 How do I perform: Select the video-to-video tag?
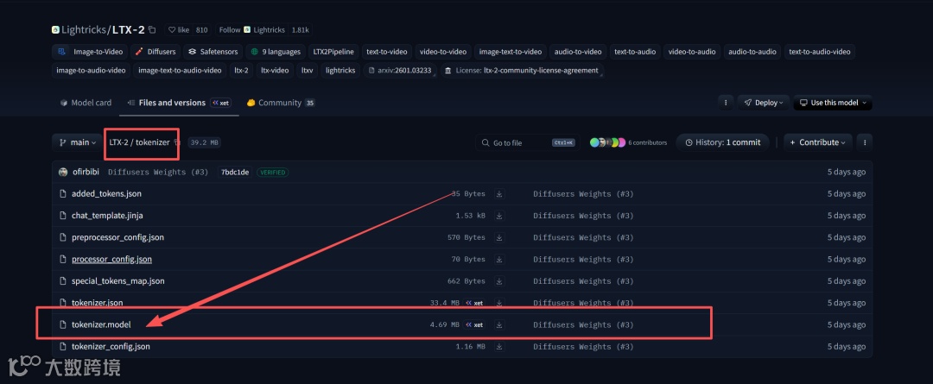(443, 52)
